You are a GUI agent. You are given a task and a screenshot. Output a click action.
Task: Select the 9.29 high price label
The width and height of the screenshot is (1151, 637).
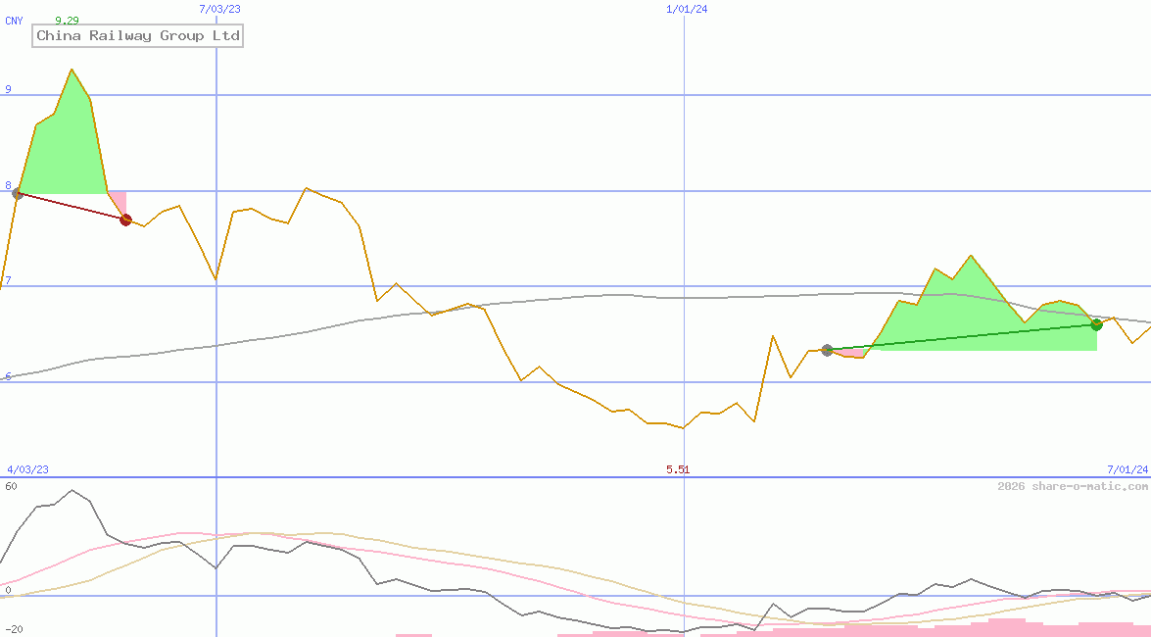click(67, 18)
